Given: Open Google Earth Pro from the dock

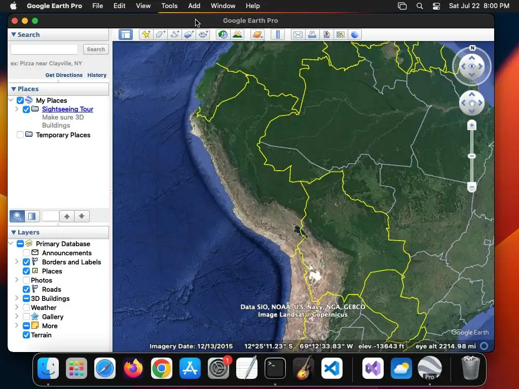Looking at the screenshot, I should click(x=430, y=368).
